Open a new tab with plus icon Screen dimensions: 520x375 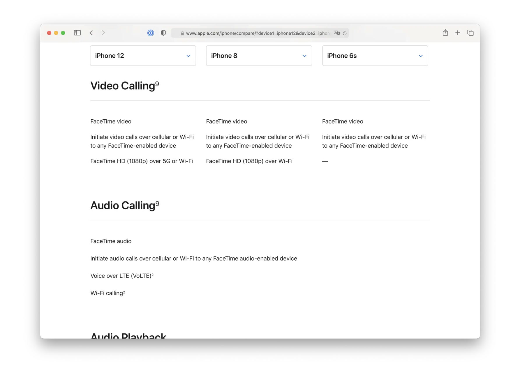tap(458, 33)
